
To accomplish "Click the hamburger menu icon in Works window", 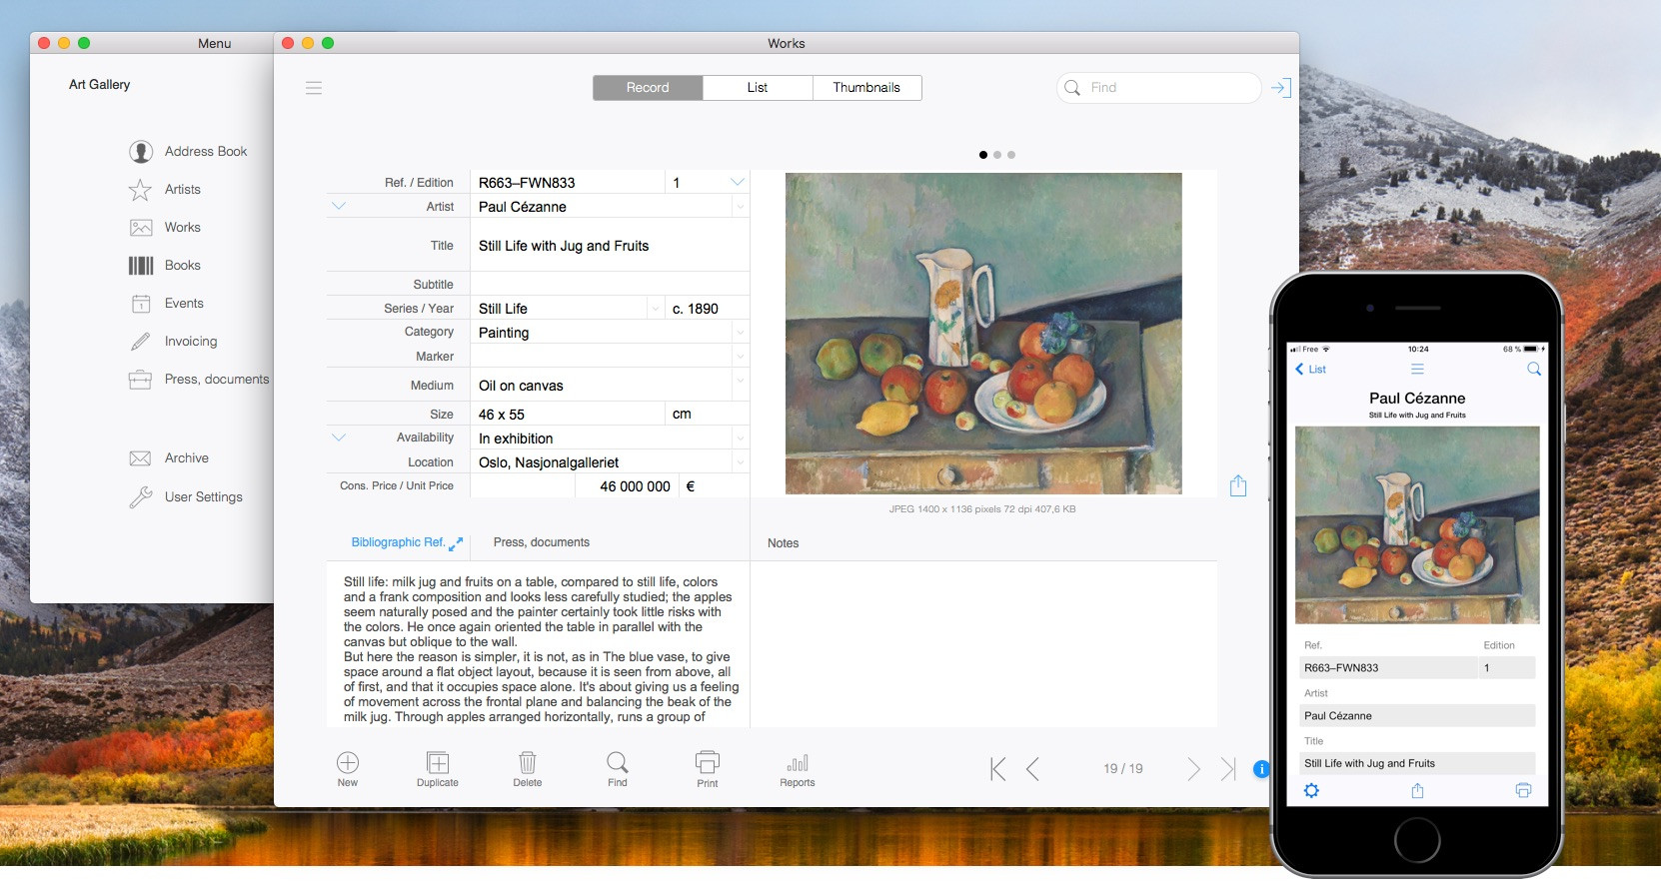I will point(314,88).
